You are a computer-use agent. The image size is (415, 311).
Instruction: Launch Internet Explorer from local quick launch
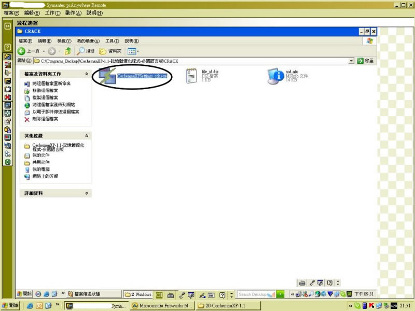30,306
